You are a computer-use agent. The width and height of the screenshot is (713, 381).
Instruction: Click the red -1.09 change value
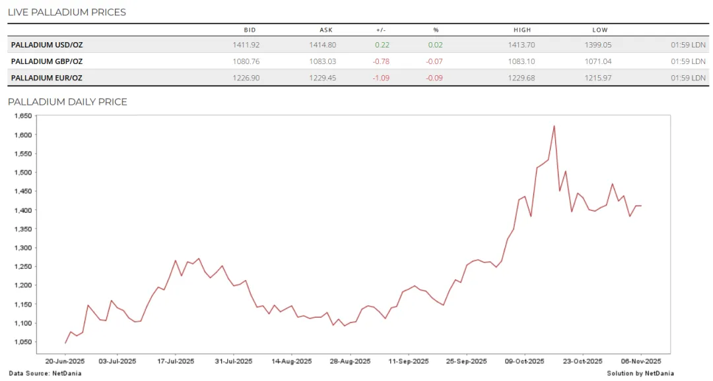381,78
